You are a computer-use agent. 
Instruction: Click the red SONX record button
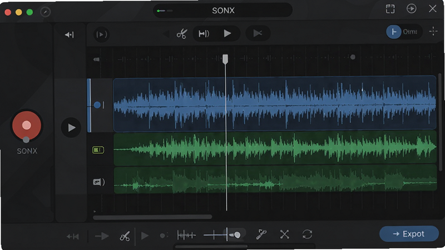coord(26,126)
